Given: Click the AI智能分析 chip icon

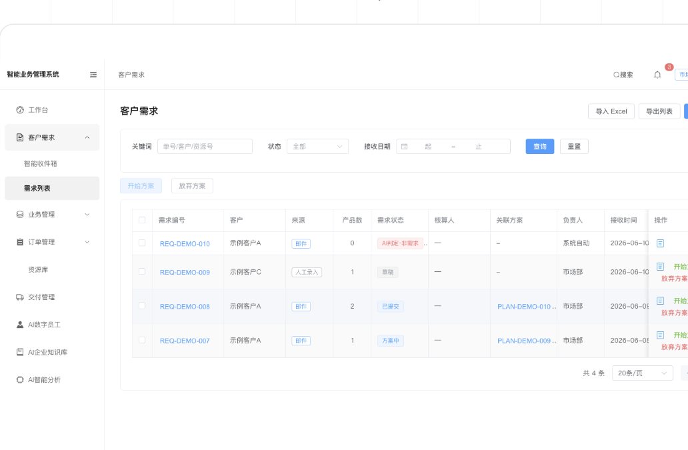Looking at the screenshot, I should [x=20, y=380].
